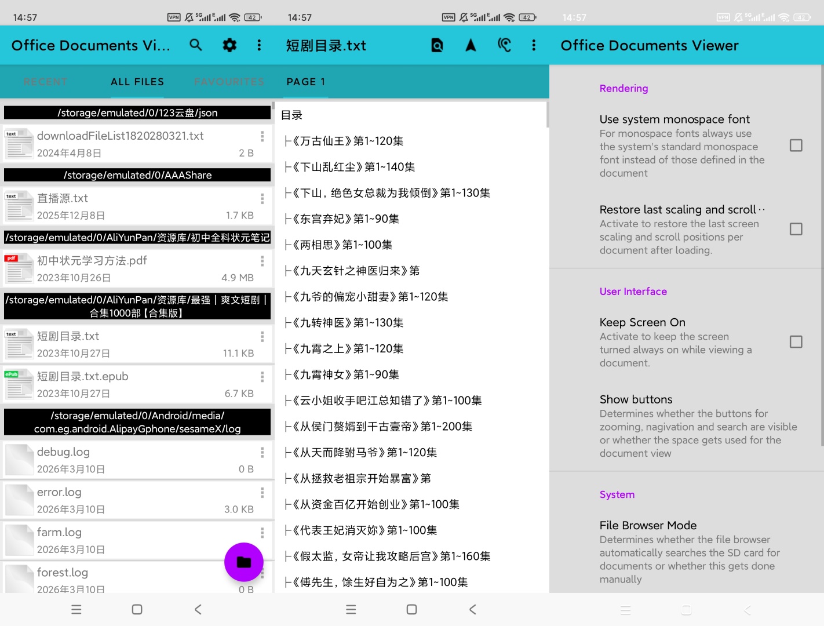Enable Use system monospace font
Screen dimensions: 824x626
coord(795,145)
